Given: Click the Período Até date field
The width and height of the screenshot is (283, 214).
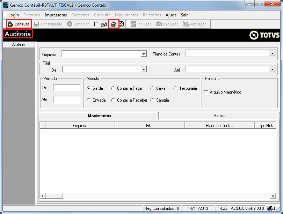Looking at the screenshot, I should pos(66,99).
